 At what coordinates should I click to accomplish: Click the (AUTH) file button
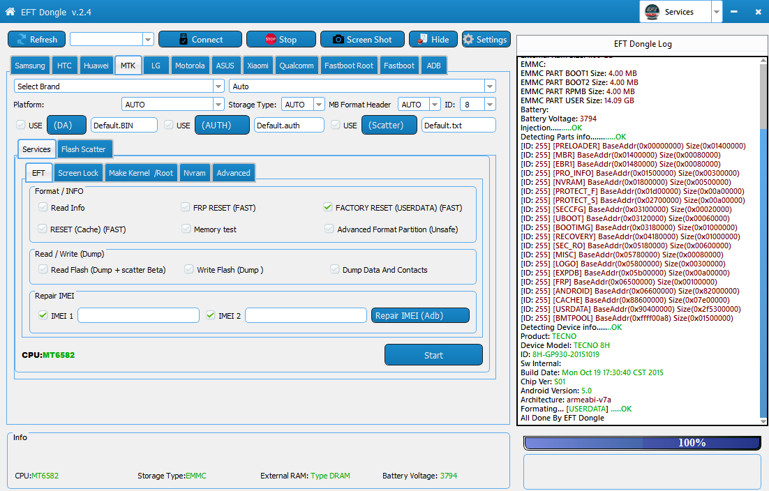coord(222,125)
